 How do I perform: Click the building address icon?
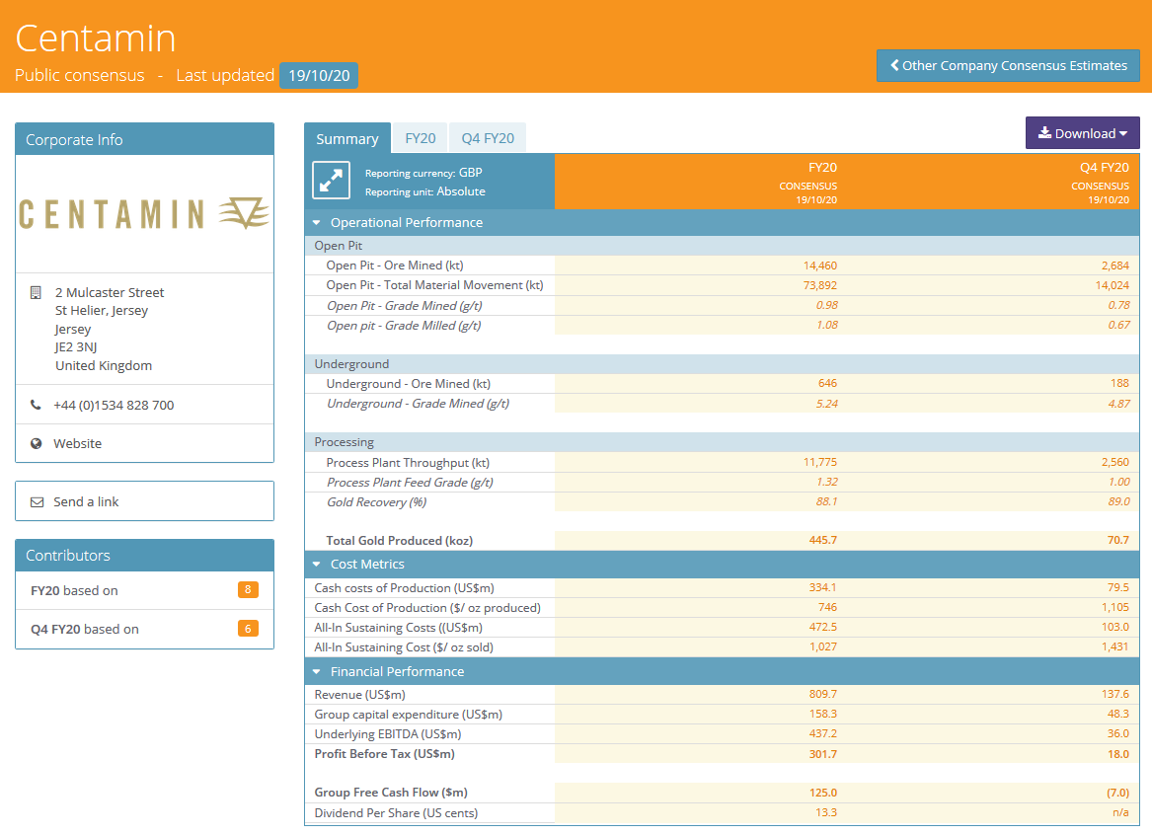(36, 293)
